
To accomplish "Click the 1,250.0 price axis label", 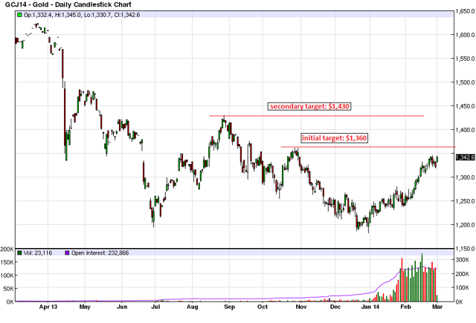I will click(x=465, y=201).
